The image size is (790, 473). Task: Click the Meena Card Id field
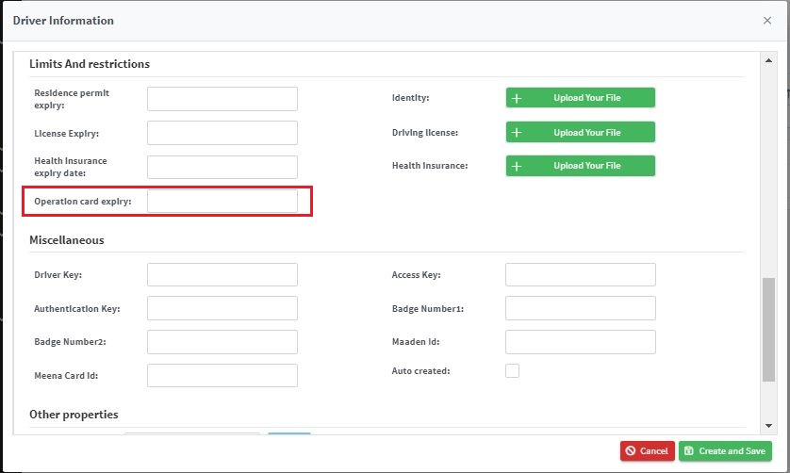tap(222, 375)
